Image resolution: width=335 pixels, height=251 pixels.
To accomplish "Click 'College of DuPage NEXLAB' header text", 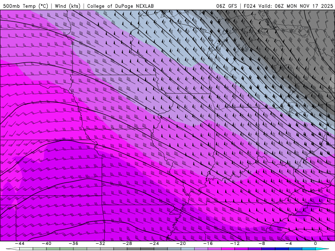I will tap(120, 6).
